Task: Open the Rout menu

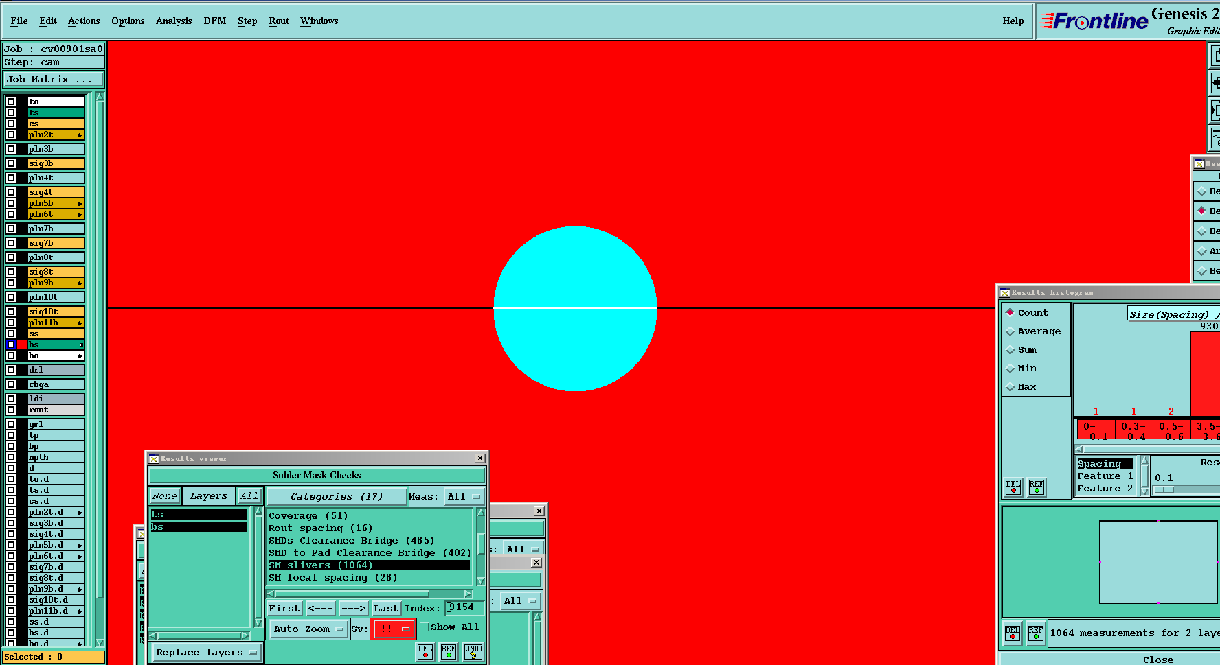Action: click(279, 21)
